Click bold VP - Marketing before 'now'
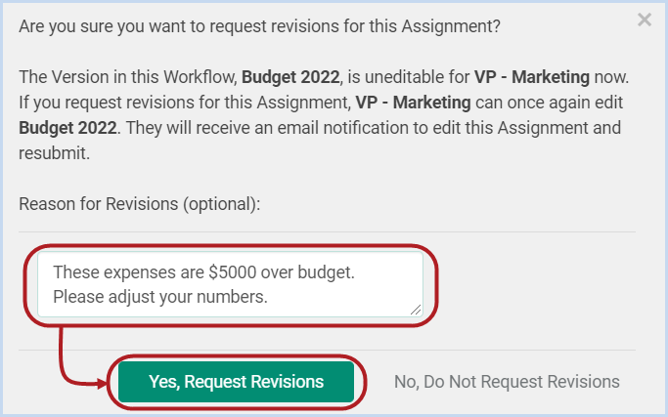This screenshot has width=668, height=417. tap(532, 77)
